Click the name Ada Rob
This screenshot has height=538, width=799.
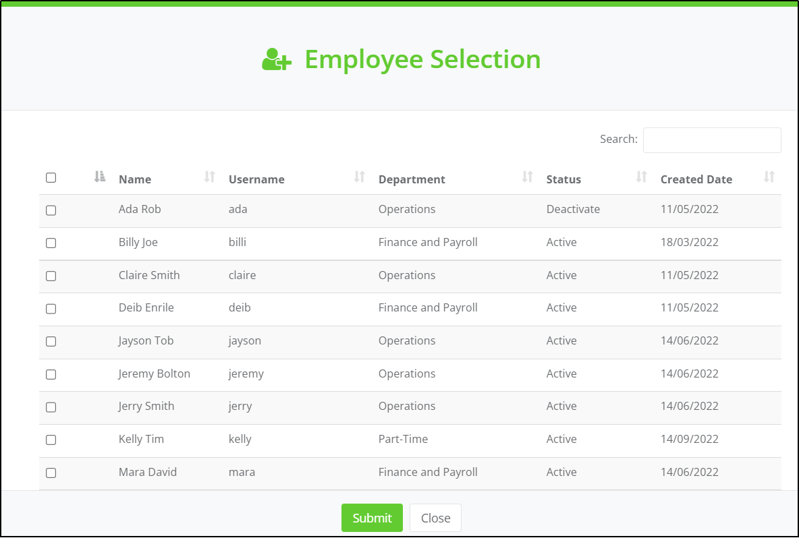pos(140,209)
